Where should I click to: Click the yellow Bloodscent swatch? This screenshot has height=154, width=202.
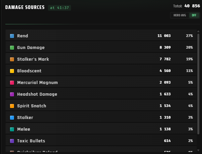pos(12,71)
